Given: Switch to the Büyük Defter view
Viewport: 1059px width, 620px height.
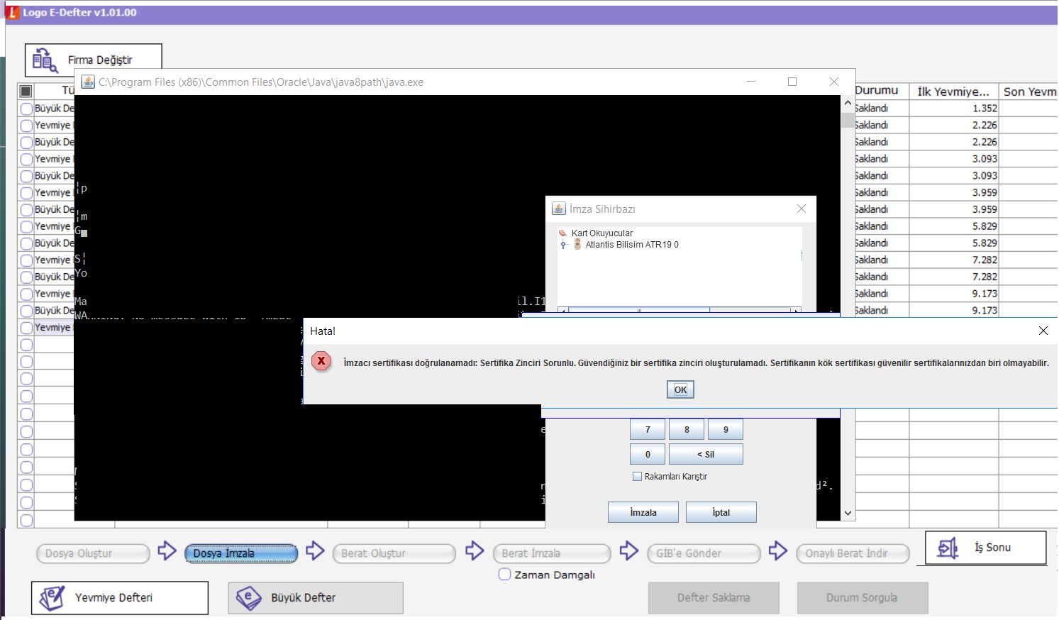Looking at the screenshot, I should click(x=316, y=598).
